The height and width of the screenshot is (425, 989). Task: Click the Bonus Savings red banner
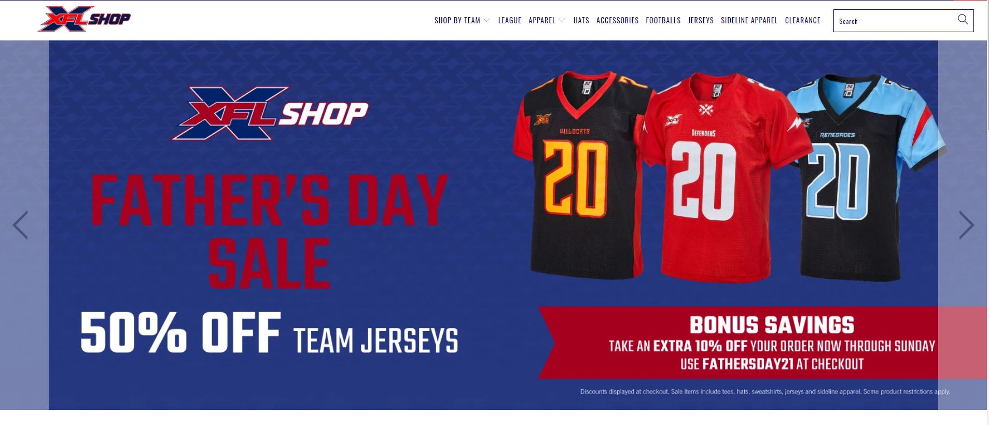coord(762,343)
